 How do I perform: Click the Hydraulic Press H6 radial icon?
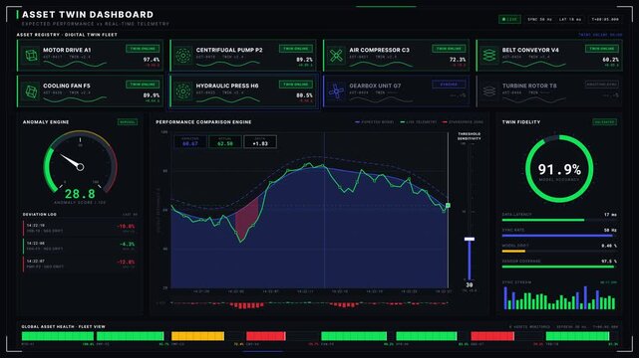183,91
